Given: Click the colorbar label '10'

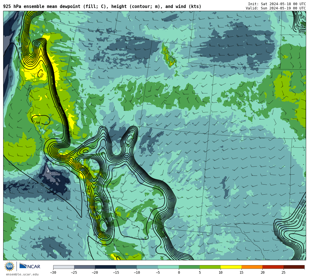Looking at the screenshot, I should coord(221,273).
